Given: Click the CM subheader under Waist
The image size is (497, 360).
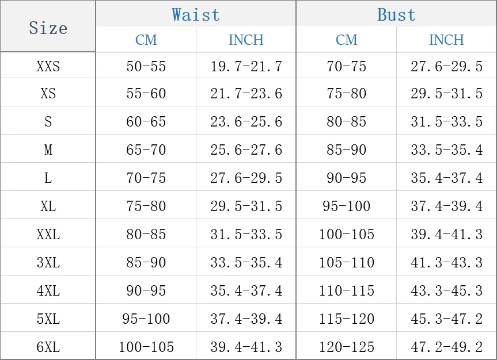Looking at the screenshot, I should pyautogui.click(x=146, y=40).
